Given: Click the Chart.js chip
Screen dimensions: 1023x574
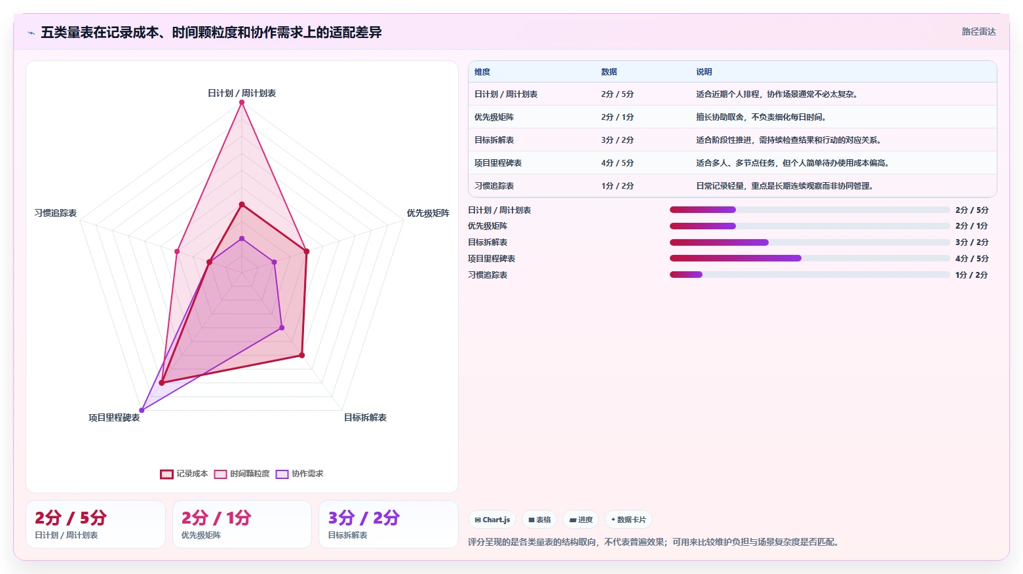Looking at the screenshot, I should (492, 520).
